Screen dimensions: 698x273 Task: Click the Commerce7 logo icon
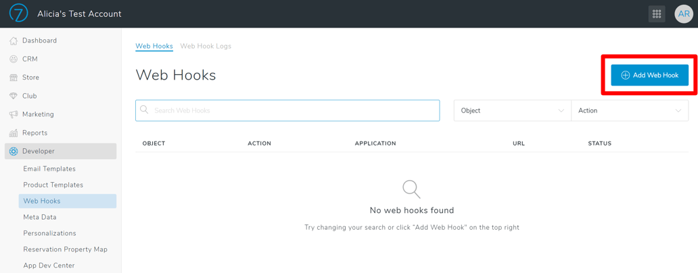(x=19, y=13)
